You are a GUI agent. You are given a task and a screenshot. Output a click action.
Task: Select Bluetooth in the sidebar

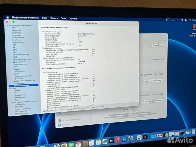(x=16, y=33)
